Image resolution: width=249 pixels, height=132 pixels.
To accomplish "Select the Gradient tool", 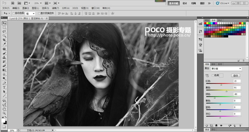I will click(4, 70).
